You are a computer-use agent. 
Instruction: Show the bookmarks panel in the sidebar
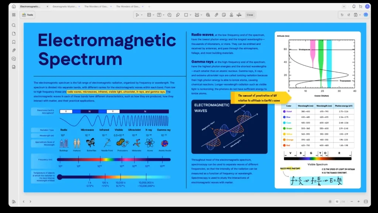point(14,42)
